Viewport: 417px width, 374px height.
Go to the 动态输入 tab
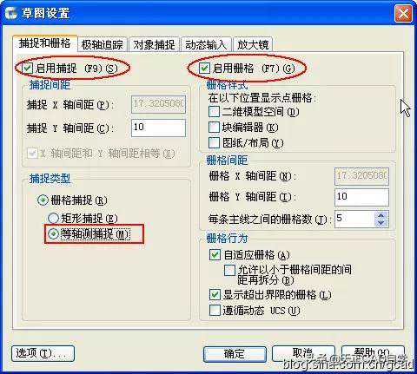[206, 44]
